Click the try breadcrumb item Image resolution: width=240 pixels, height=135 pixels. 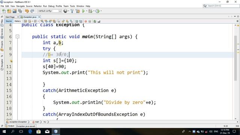(x=45, y=122)
